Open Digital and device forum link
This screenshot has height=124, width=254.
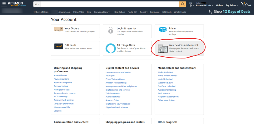[117, 107]
